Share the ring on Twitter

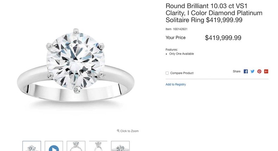pos(252,71)
